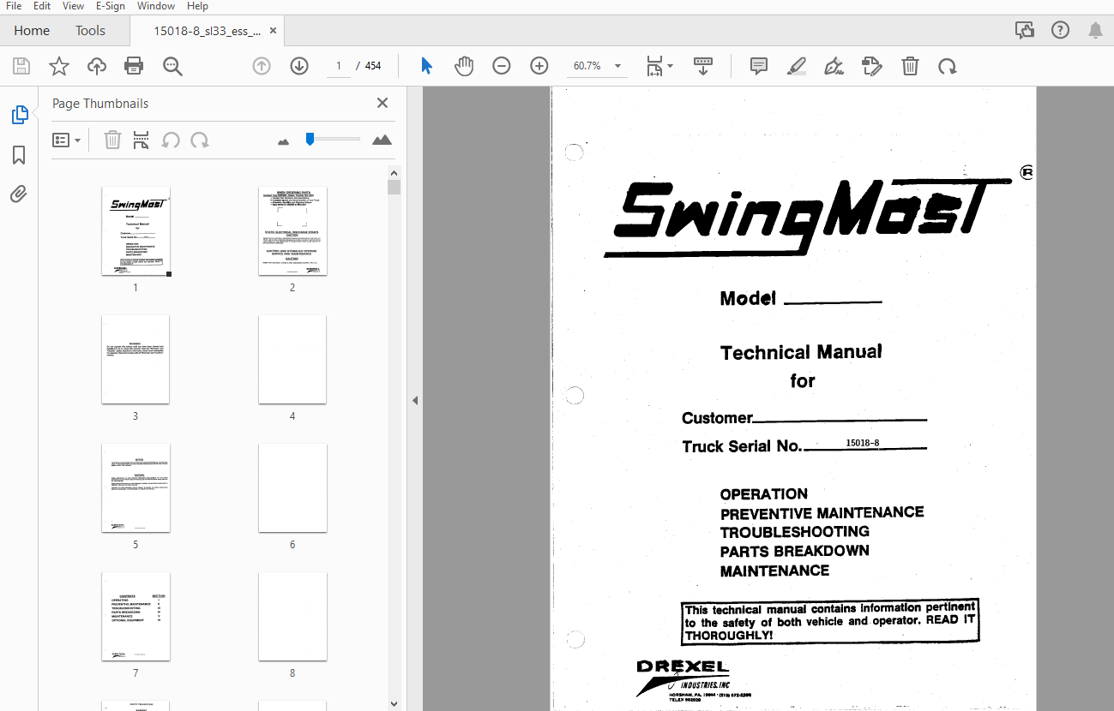1114x711 pixels.
Task: Click thumbnails scrollbar up arrow
Action: tap(394, 173)
